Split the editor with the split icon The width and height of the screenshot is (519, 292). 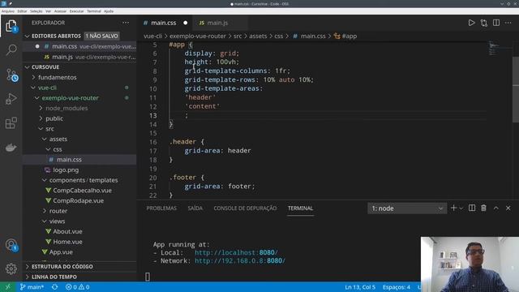(496, 23)
